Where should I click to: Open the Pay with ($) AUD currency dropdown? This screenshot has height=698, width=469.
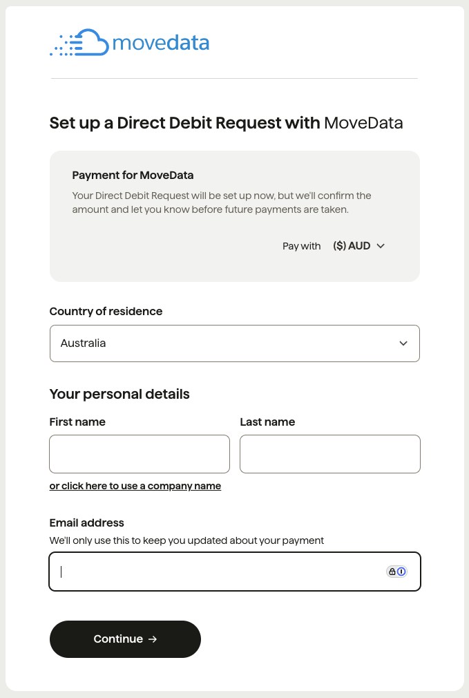click(x=358, y=246)
